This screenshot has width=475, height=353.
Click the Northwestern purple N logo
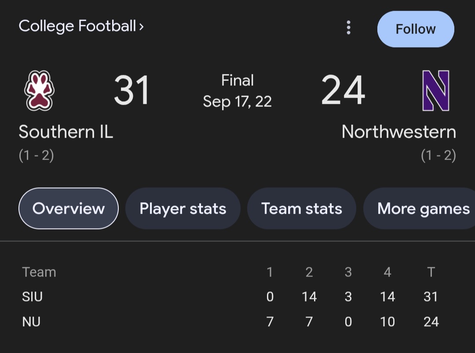coord(435,91)
